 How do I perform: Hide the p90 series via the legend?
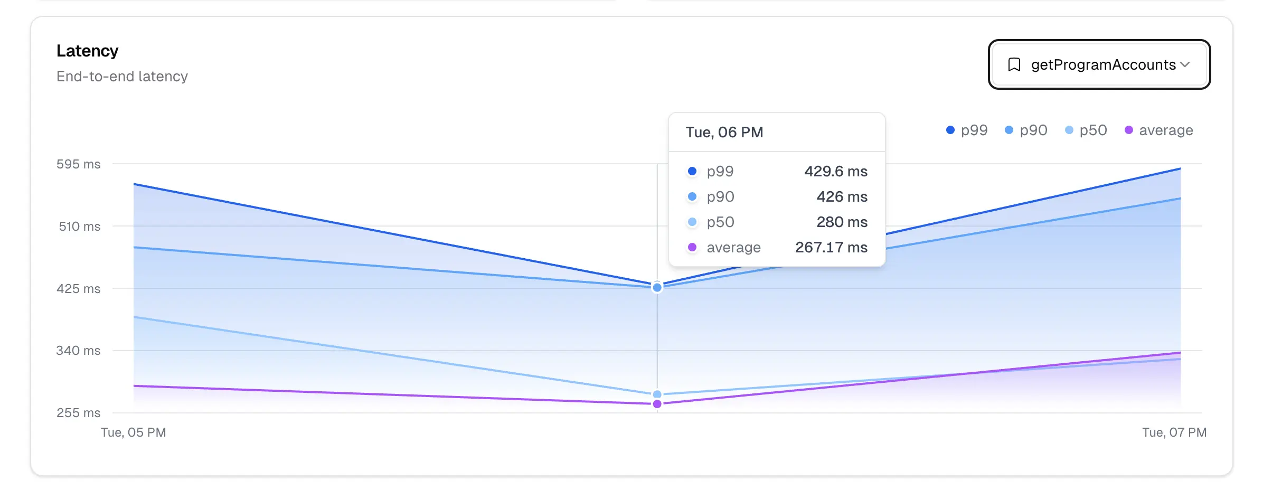(1025, 130)
